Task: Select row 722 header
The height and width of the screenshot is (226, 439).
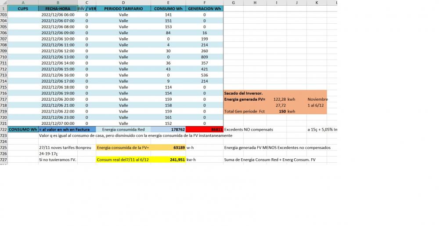Action: tap(4, 130)
